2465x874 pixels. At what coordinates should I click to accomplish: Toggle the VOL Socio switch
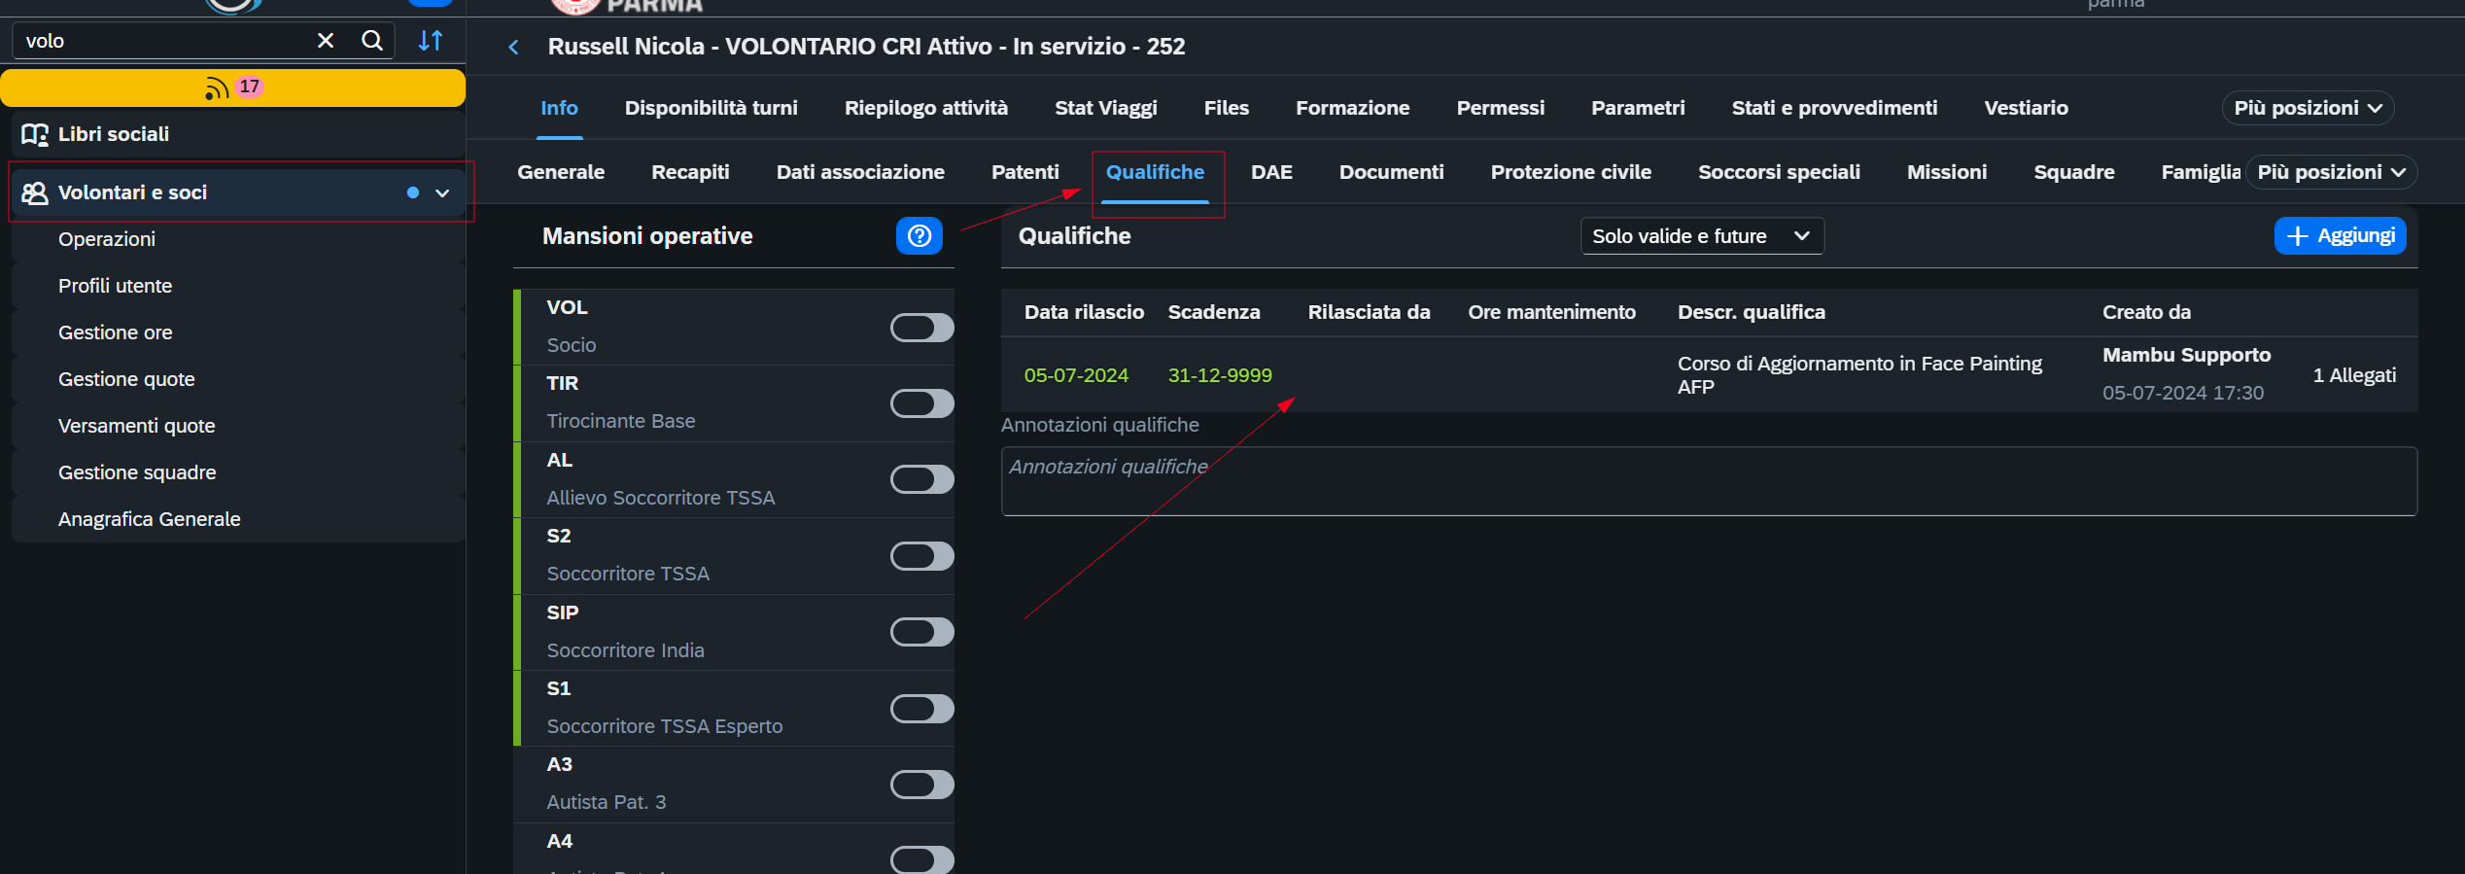[921, 328]
